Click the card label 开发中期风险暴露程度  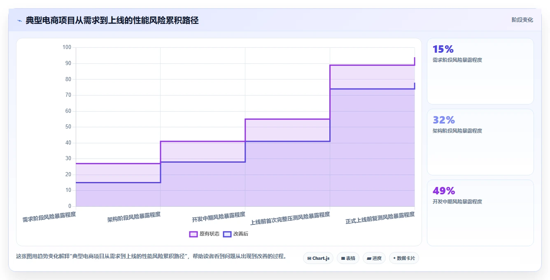point(457,202)
